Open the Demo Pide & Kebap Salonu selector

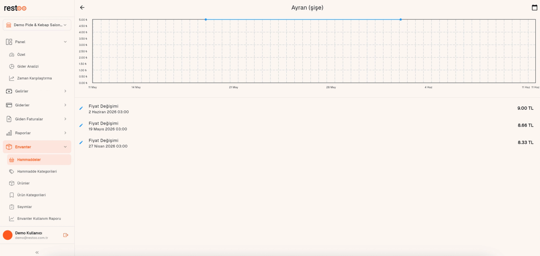coord(37,25)
